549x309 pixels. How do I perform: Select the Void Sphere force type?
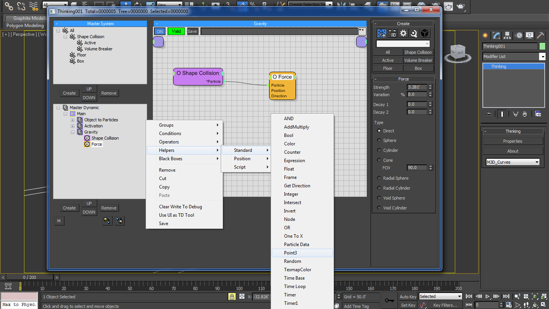click(x=379, y=198)
